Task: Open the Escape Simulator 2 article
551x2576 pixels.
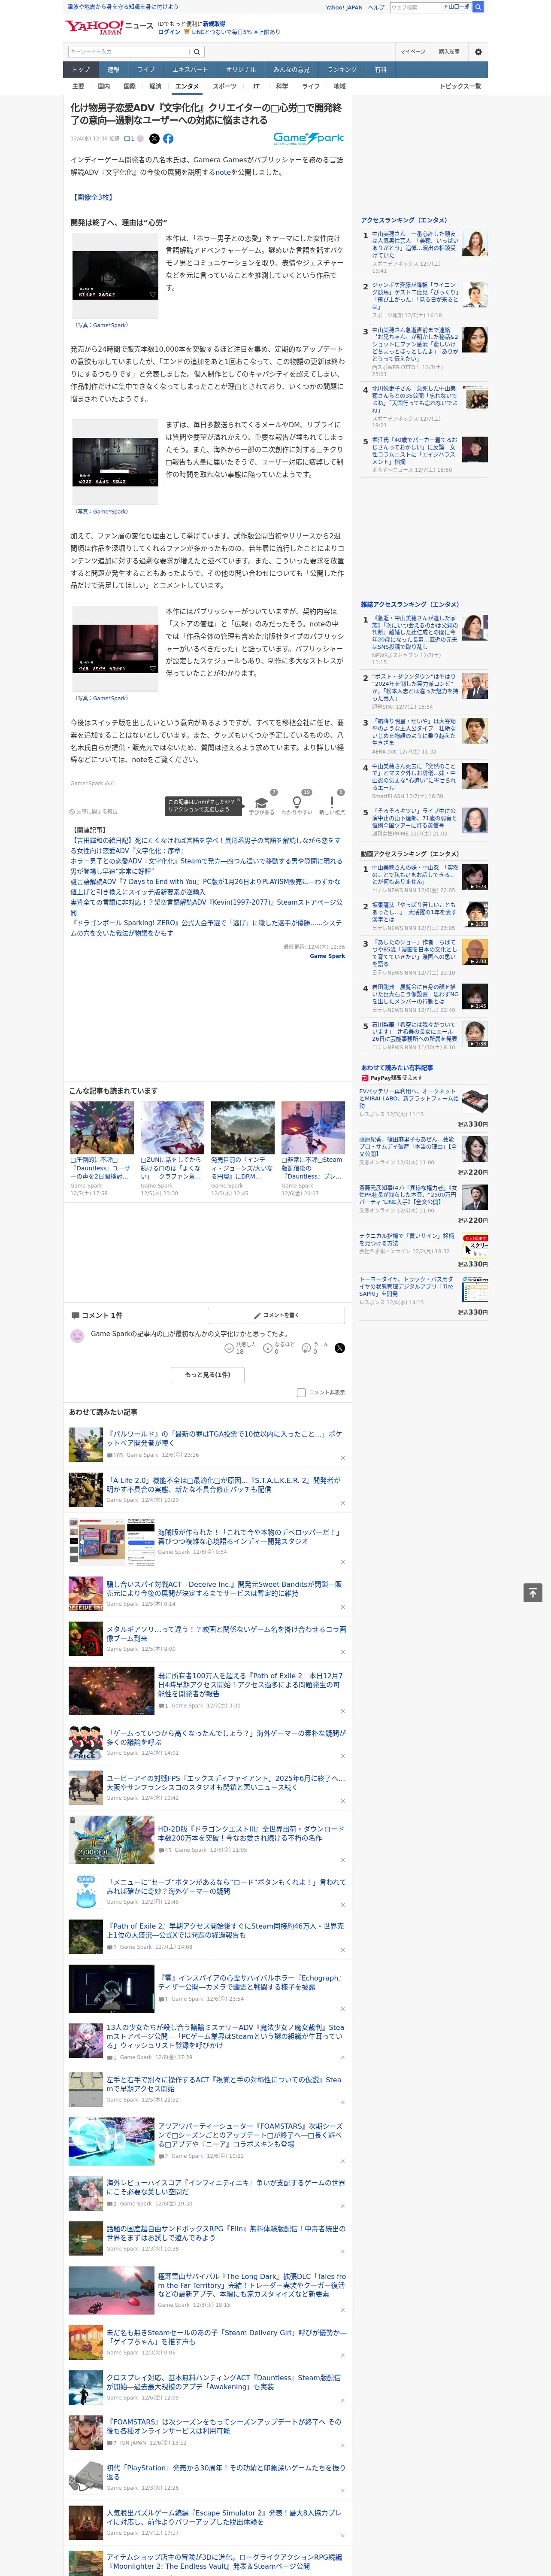Action: (223, 2518)
